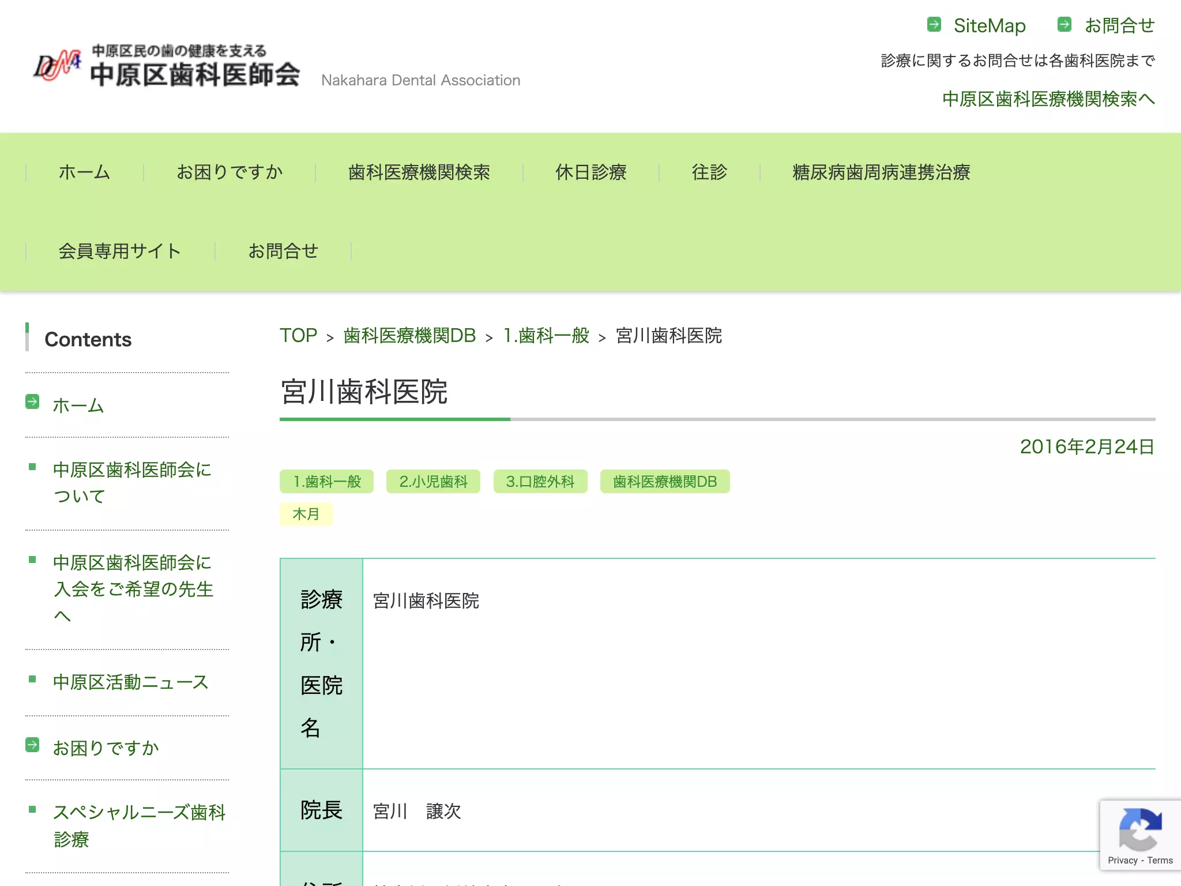This screenshot has height=886, width=1181.
Task: Select 往診 in the navigation bar
Action: (x=709, y=172)
